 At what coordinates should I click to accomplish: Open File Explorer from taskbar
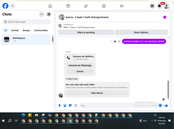point(37,115)
